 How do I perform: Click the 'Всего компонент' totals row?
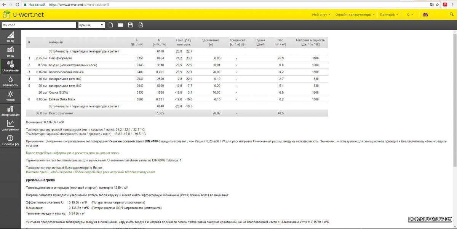[177, 113]
